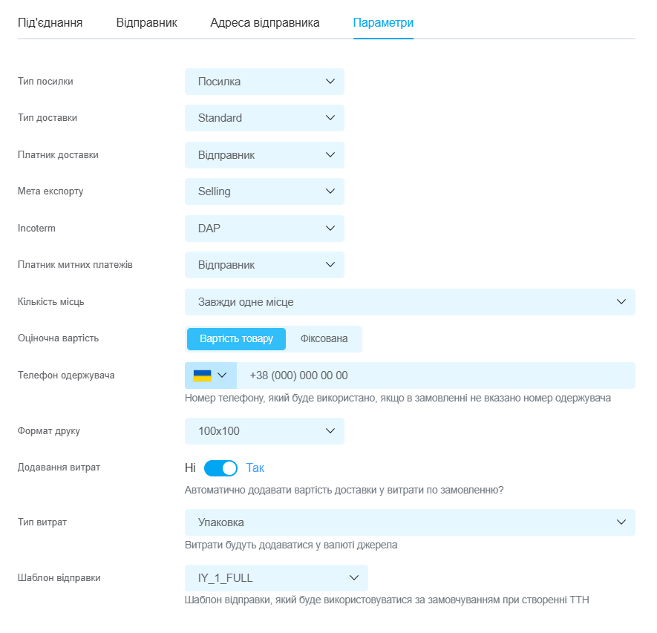The image size is (657, 633).
Task: Click the chevron arrow in Incoterm dropdown
Action: (x=330, y=229)
